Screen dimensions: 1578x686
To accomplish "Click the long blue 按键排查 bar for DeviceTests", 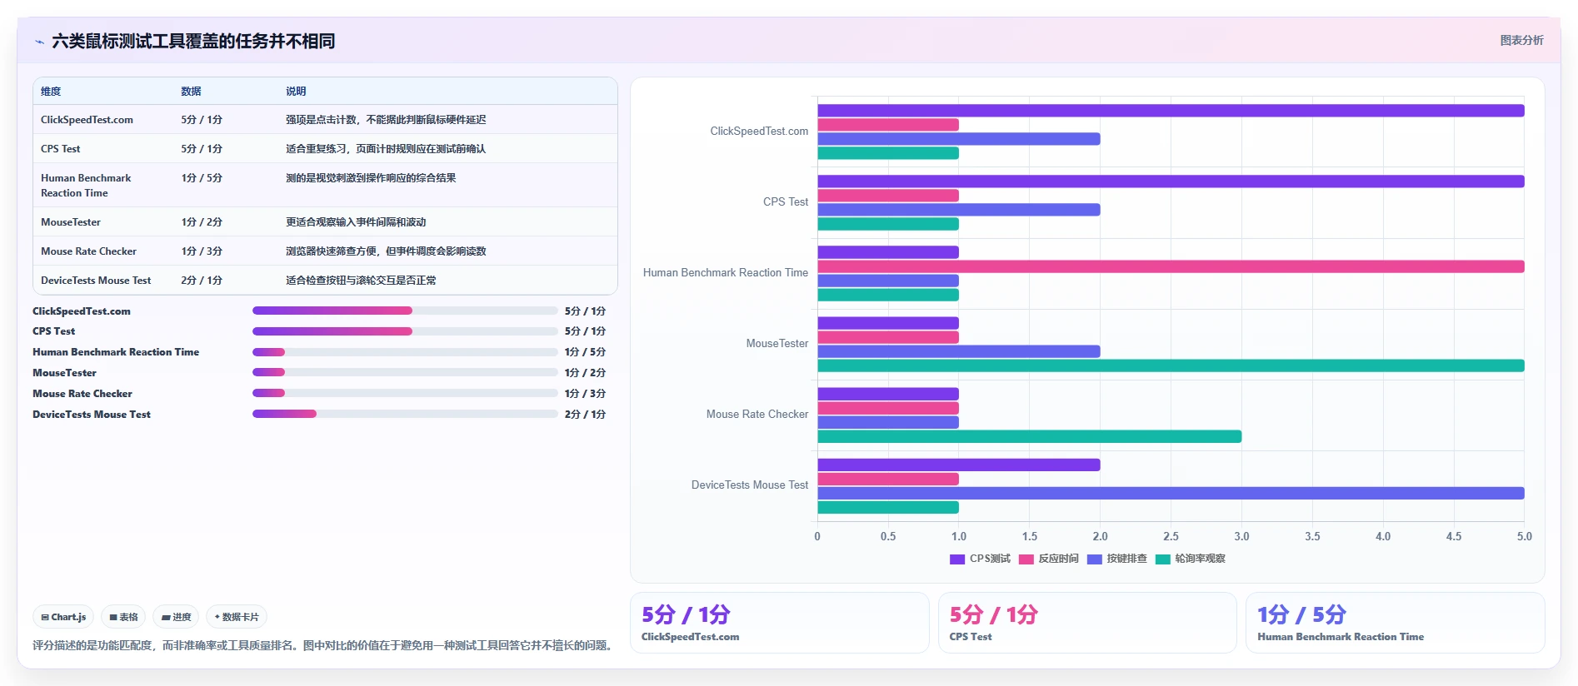I will pos(1171,494).
